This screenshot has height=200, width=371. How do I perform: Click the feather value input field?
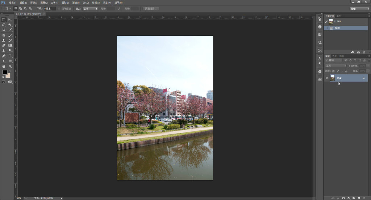click(x=49, y=8)
